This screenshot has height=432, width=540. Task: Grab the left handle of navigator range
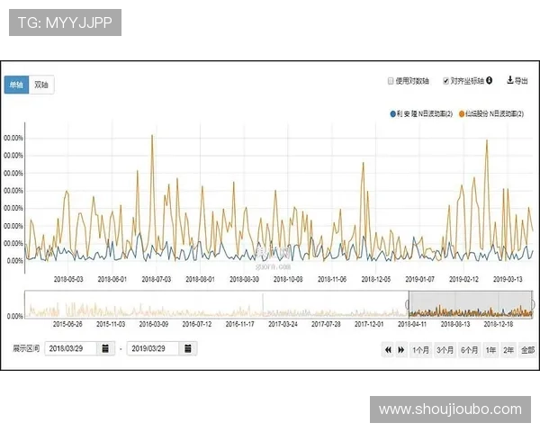(408, 304)
